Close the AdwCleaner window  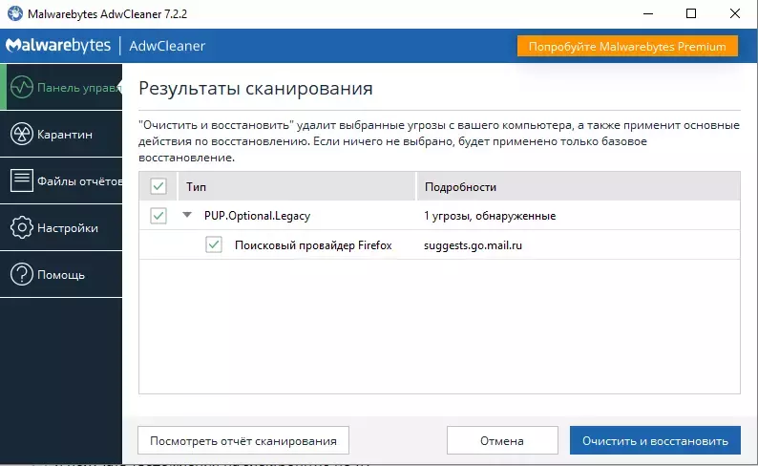(x=735, y=13)
